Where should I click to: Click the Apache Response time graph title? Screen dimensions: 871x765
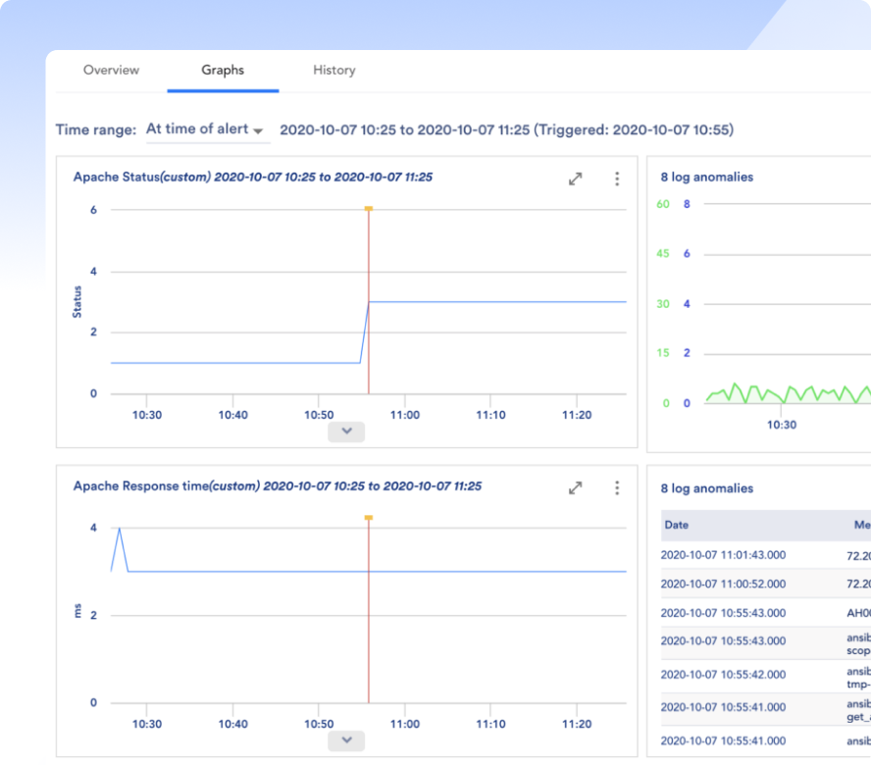tap(278, 486)
